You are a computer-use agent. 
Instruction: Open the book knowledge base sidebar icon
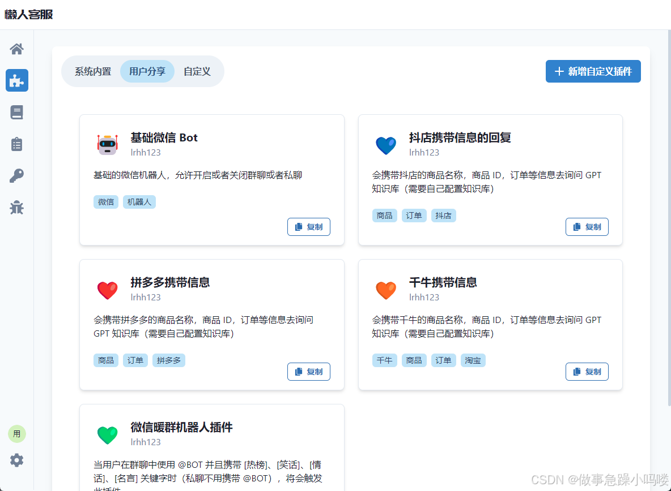pyautogui.click(x=16, y=113)
